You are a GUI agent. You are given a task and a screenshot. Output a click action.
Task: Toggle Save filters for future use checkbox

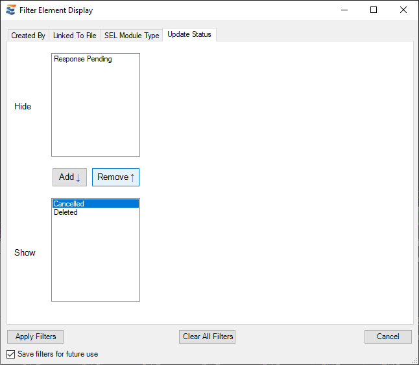10,354
